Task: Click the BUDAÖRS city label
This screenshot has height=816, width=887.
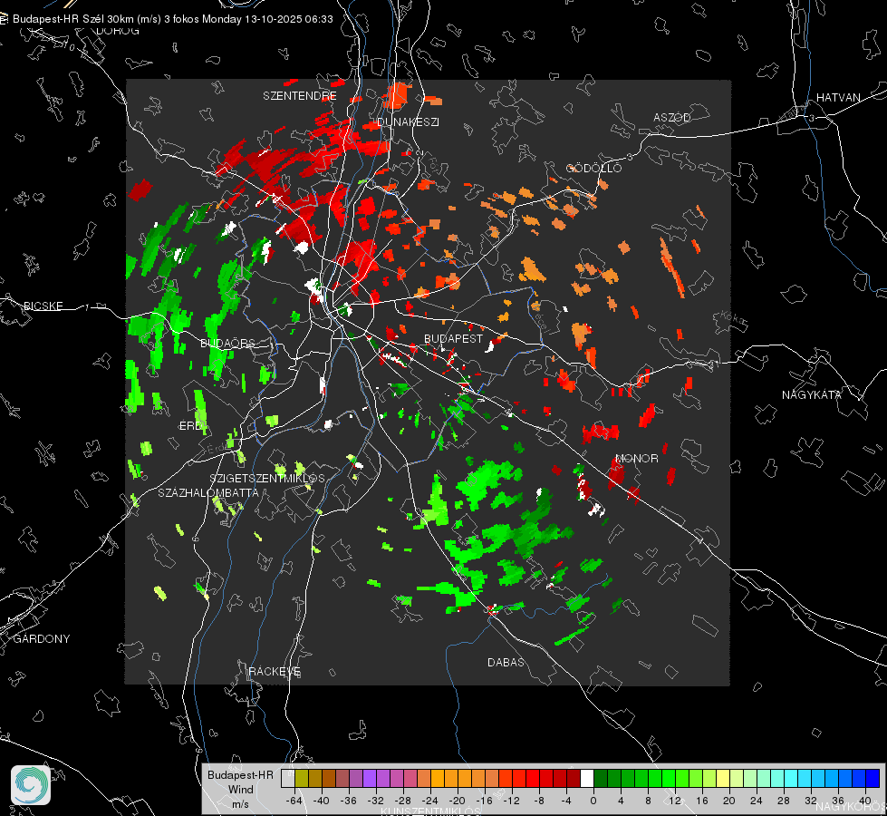Action: point(227,344)
